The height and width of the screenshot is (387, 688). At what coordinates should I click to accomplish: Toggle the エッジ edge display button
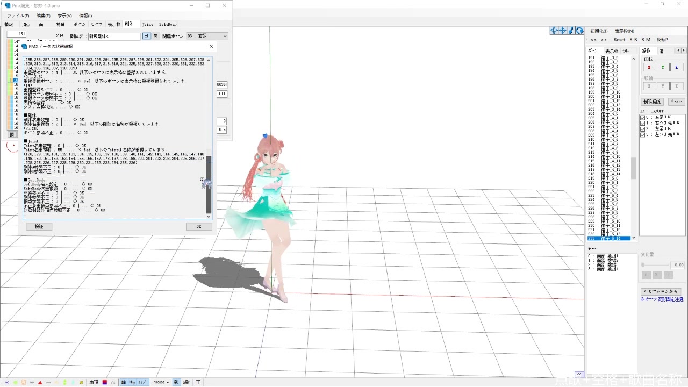(142, 382)
